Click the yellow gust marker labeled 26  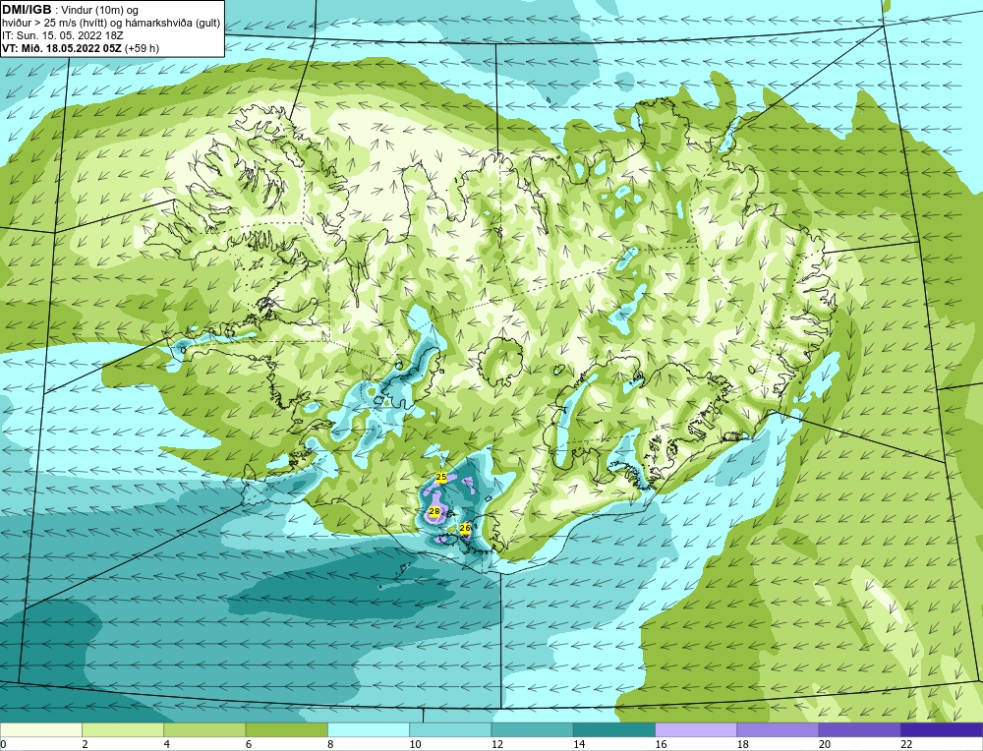(x=465, y=529)
